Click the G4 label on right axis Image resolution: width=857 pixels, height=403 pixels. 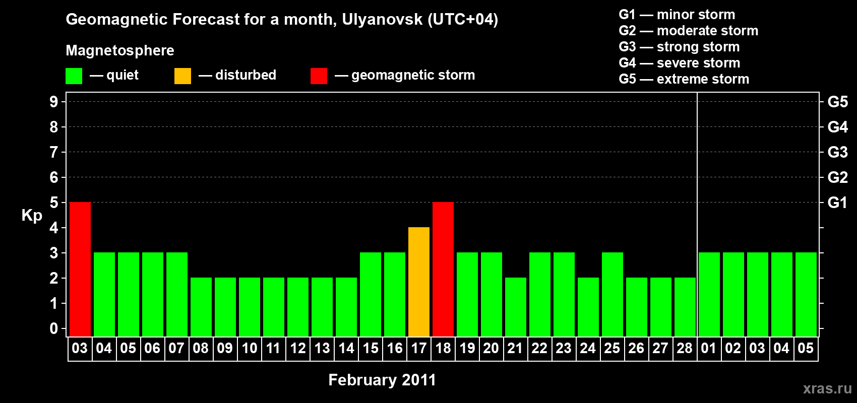click(x=838, y=127)
